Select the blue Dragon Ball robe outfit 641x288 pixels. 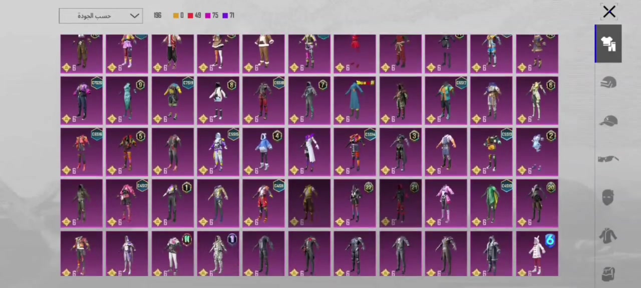pyautogui.click(x=355, y=100)
